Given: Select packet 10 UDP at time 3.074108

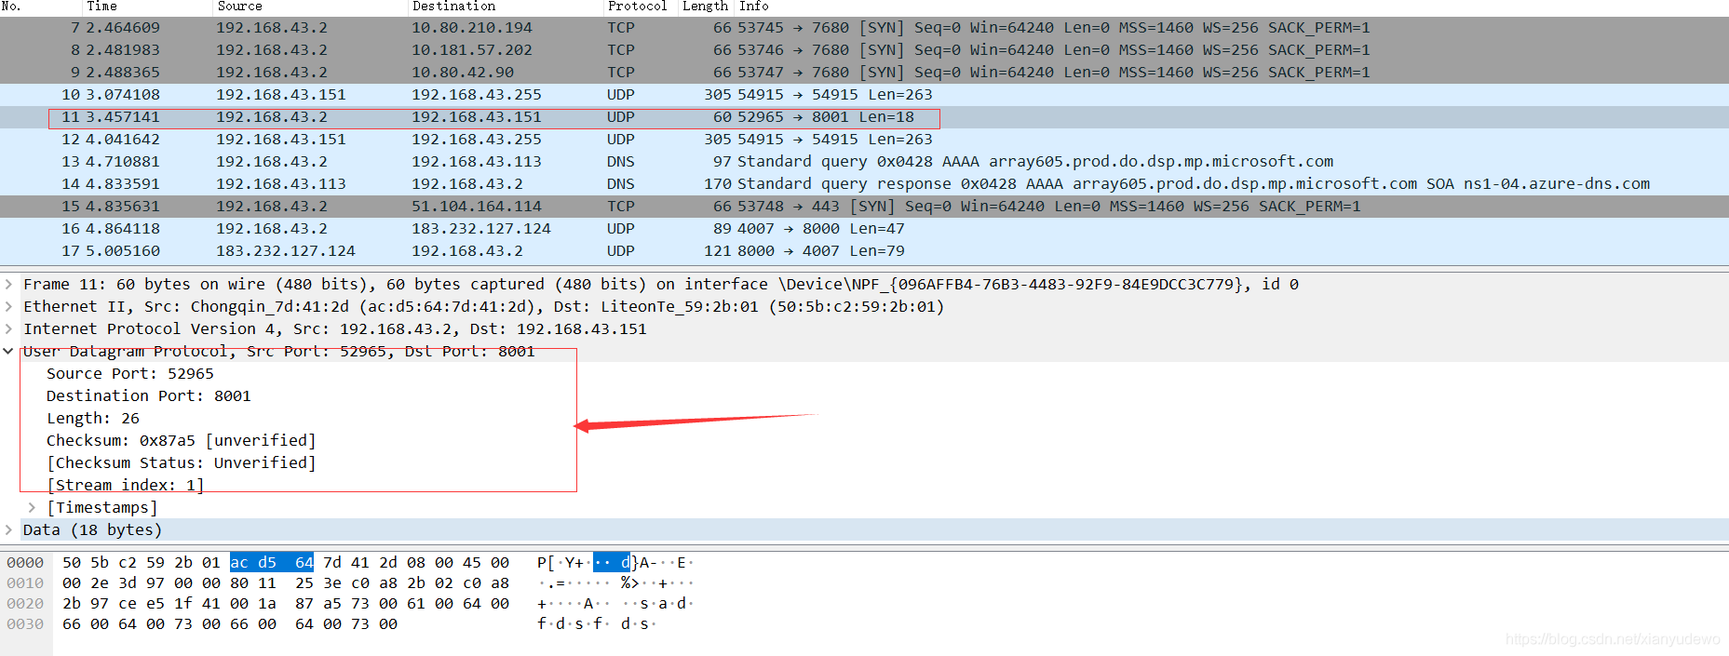Looking at the screenshot, I should coord(864,95).
